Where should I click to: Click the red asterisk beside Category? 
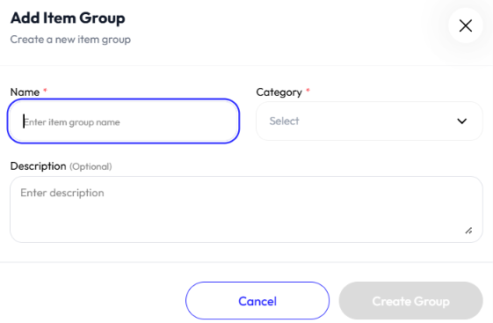point(308,91)
